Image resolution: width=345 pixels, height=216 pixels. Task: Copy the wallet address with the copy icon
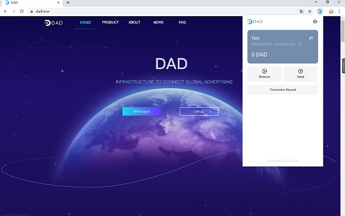[x=300, y=44]
